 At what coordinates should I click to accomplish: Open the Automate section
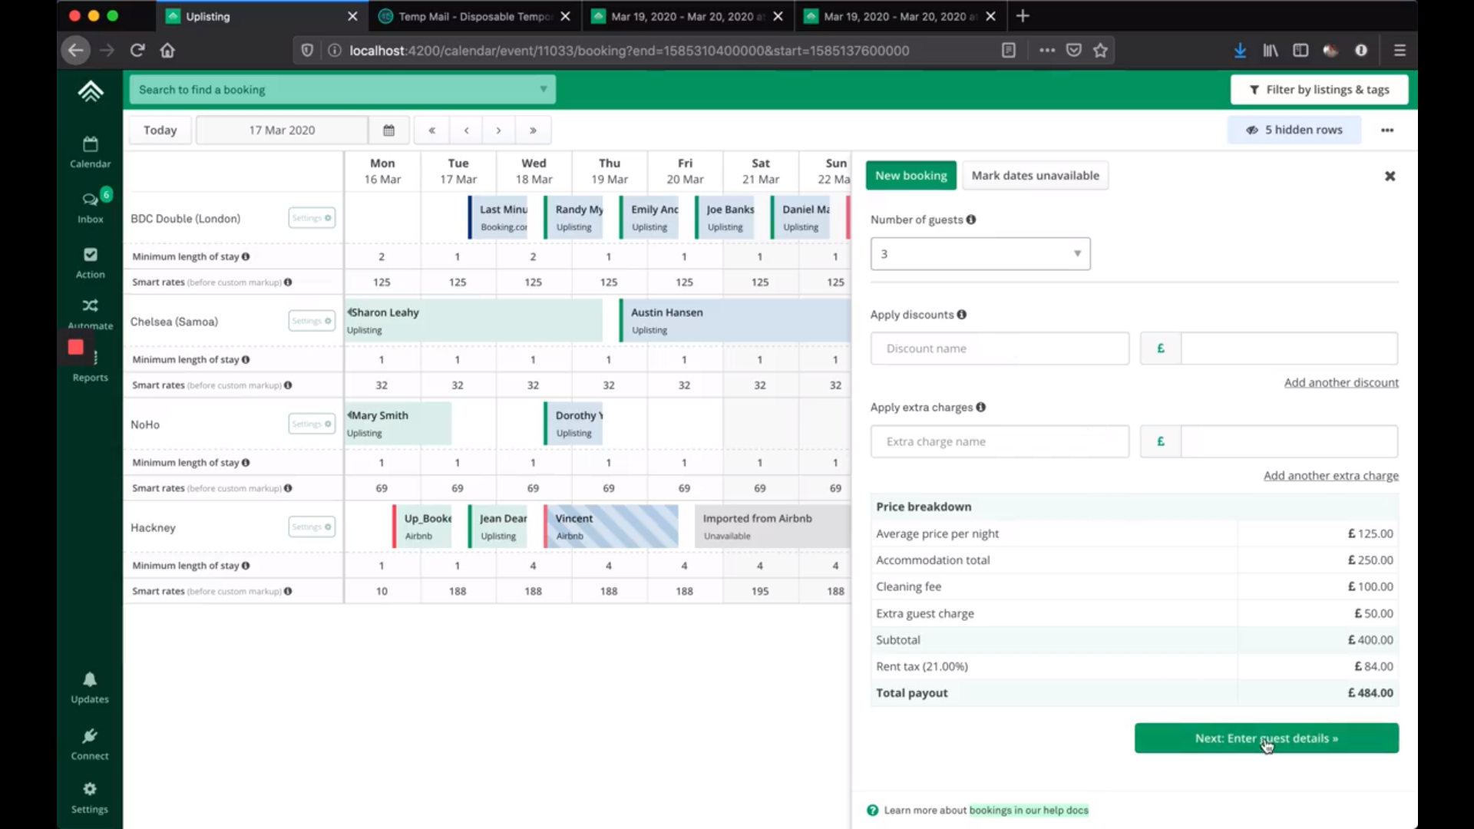90,312
